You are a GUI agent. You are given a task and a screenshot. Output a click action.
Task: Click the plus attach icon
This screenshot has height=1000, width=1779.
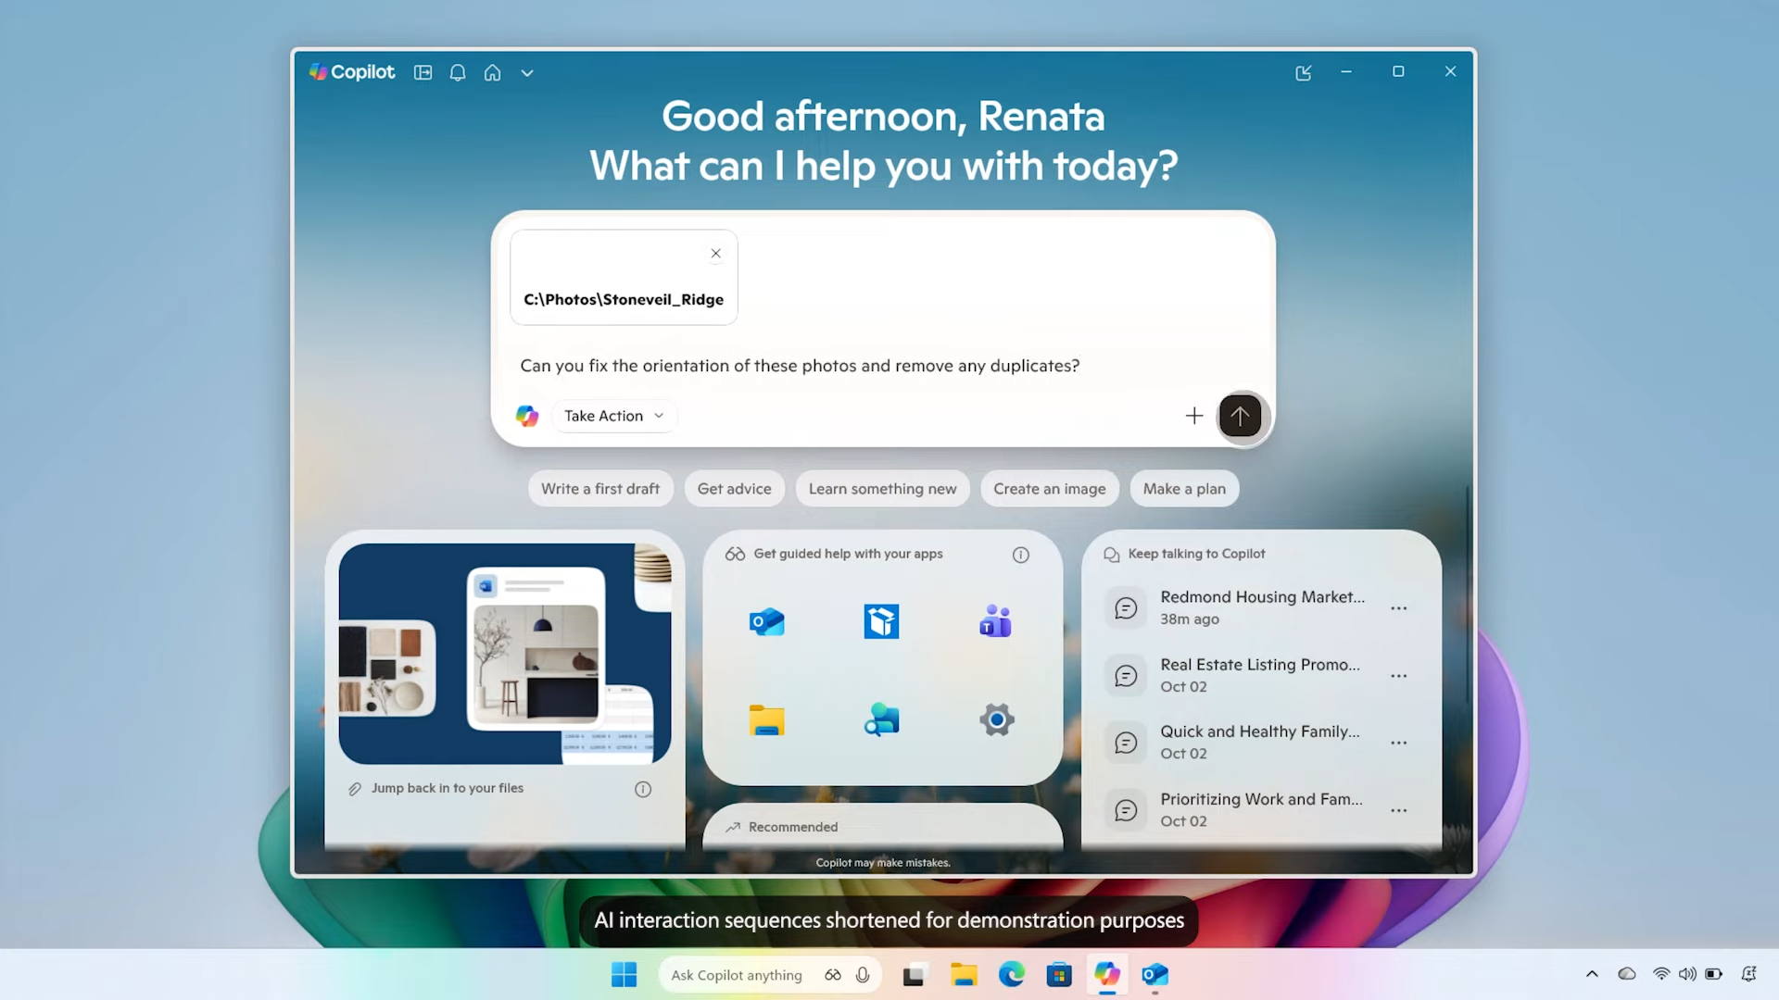[x=1194, y=416]
